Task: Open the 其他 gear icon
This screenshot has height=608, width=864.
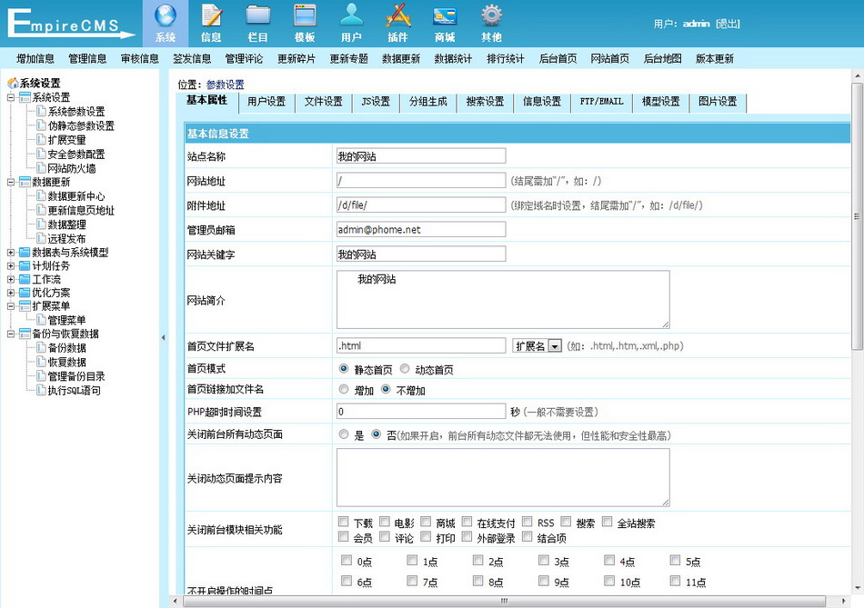Action: coord(491,16)
